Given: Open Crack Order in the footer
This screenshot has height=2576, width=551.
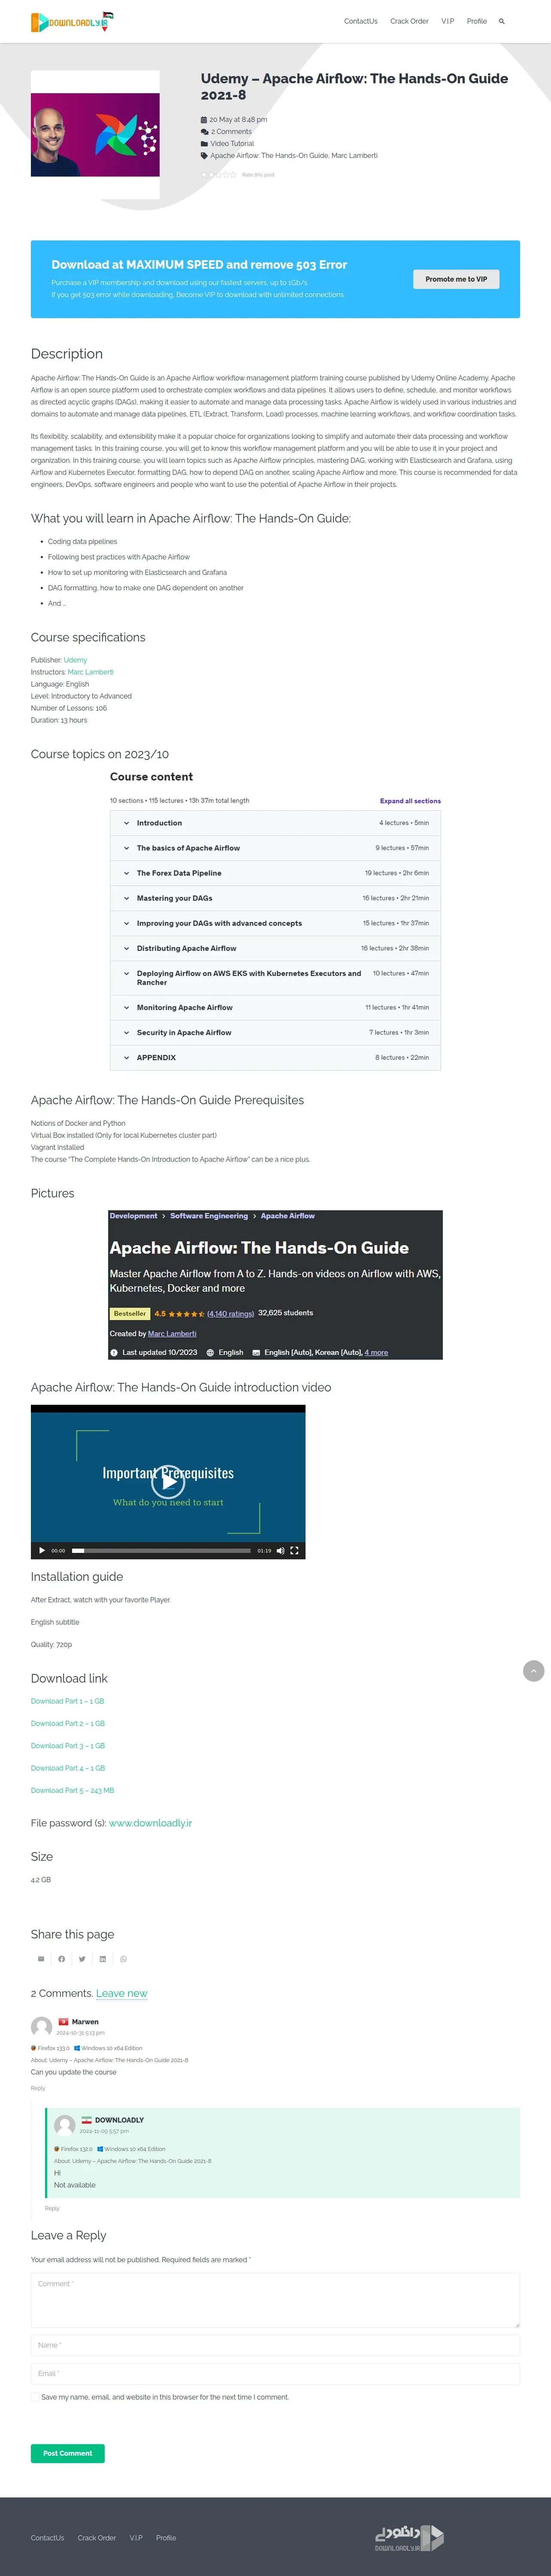Looking at the screenshot, I should point(97,2538).
